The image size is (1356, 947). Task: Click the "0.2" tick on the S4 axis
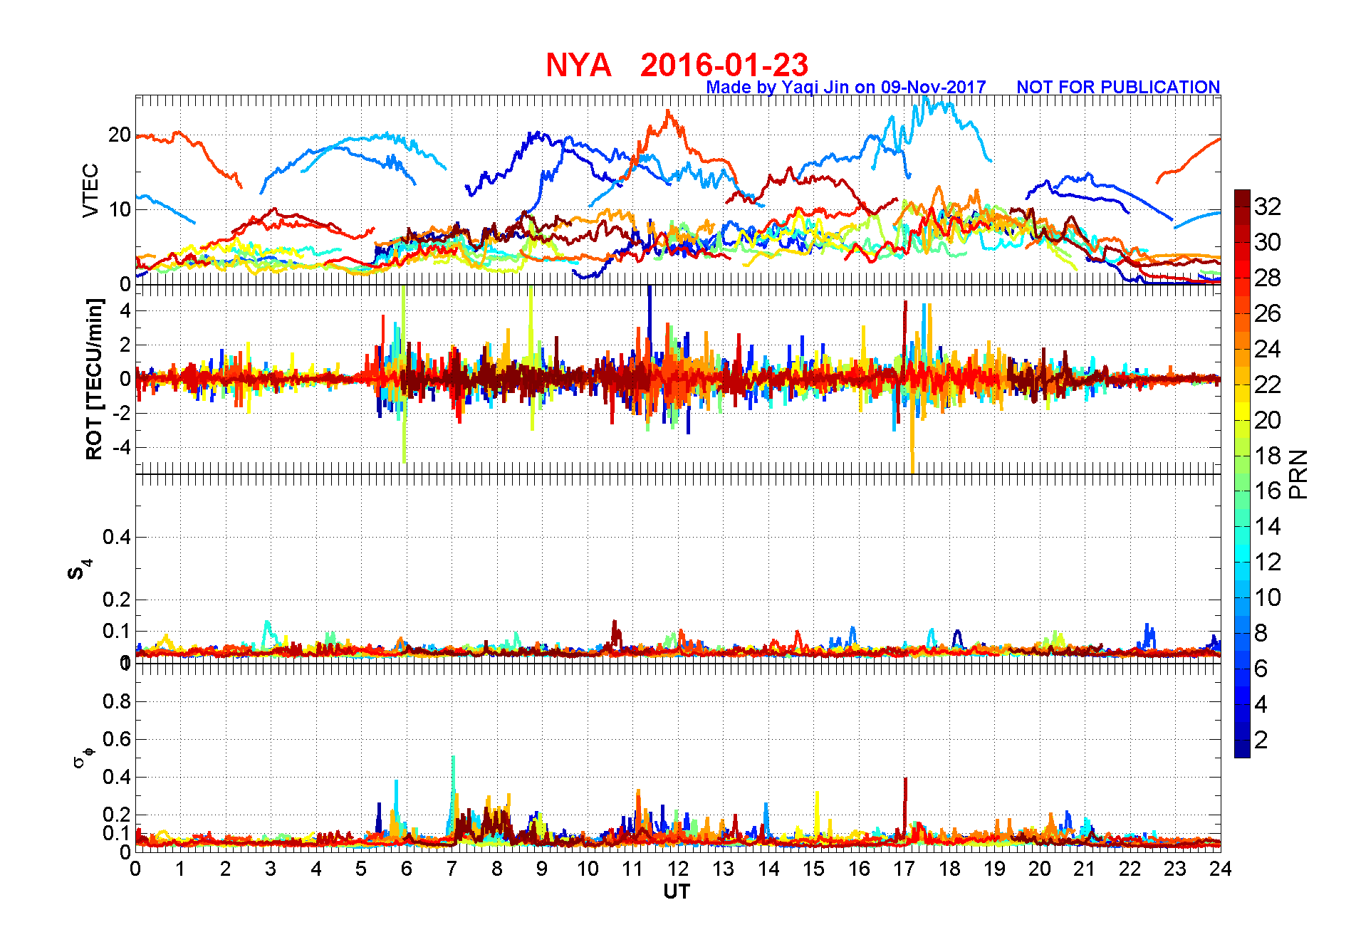pos(117,600)
